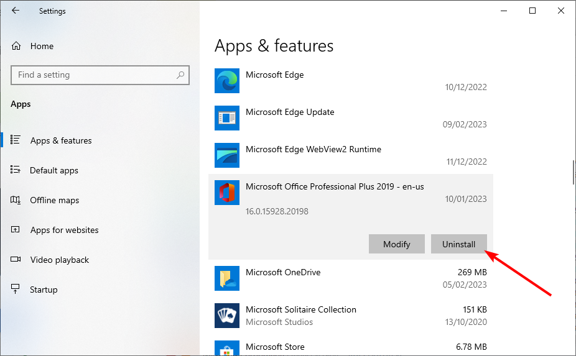Open the Startup settings page

point(44,290)
